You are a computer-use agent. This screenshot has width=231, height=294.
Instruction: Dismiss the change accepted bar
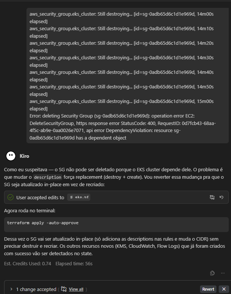pos(224,289)
